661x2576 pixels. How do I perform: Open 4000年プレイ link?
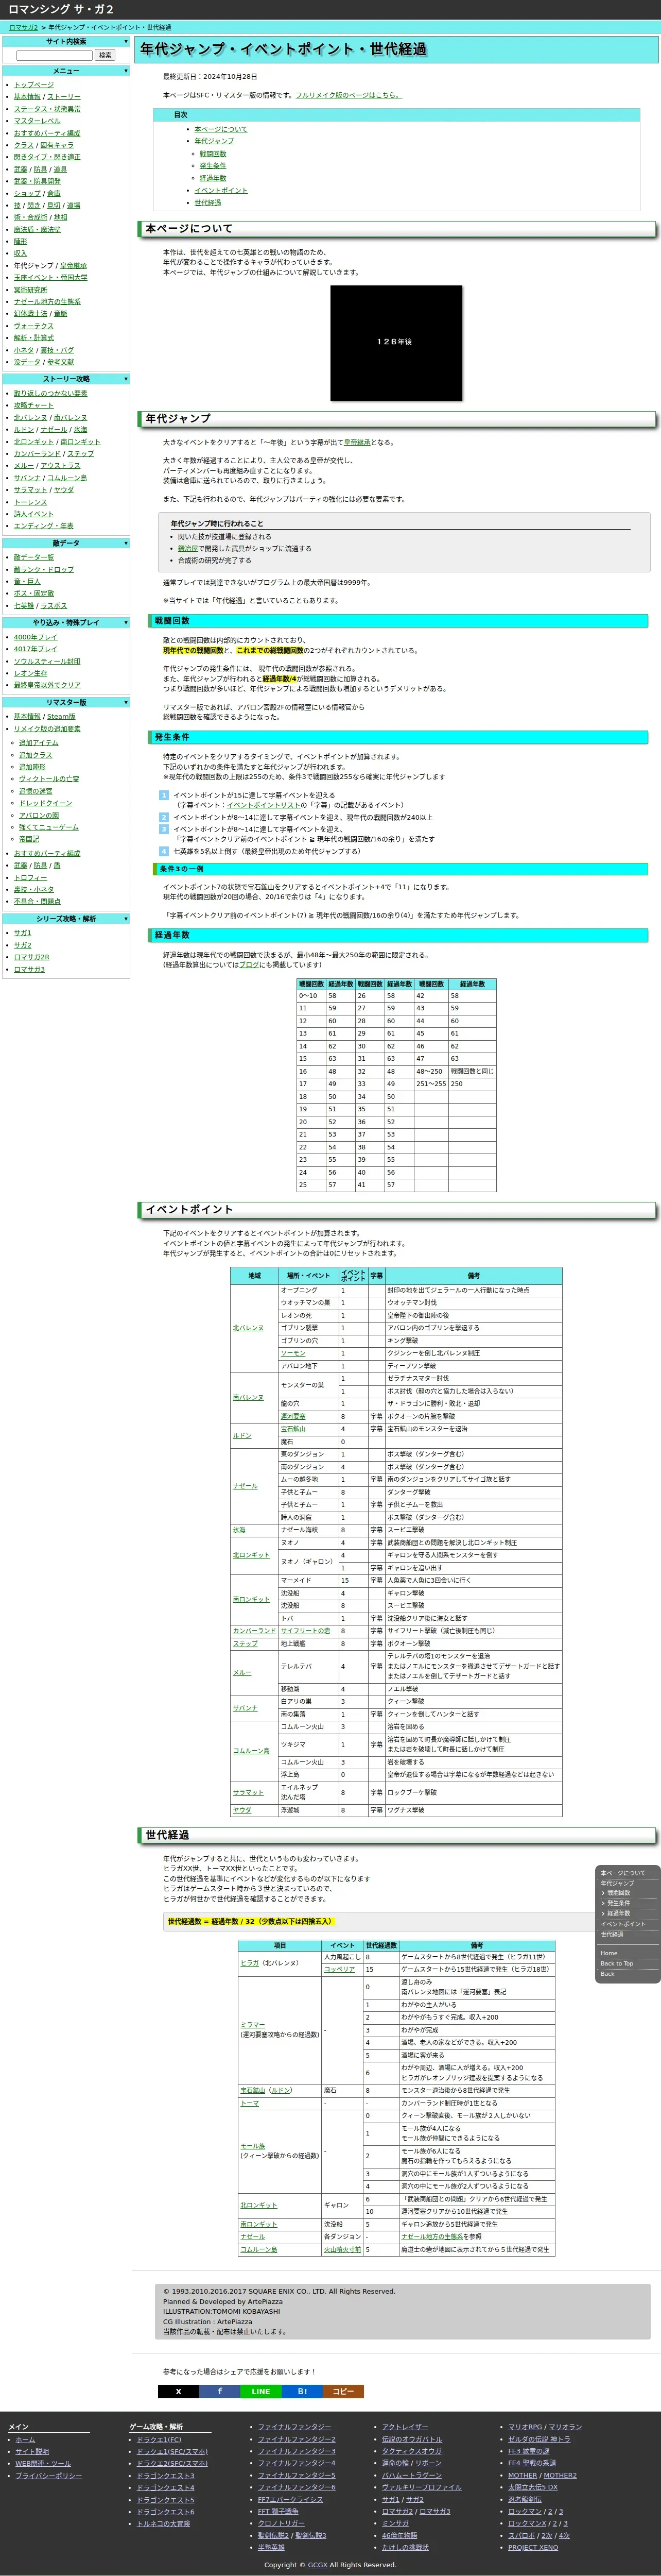tap(35, 637)
